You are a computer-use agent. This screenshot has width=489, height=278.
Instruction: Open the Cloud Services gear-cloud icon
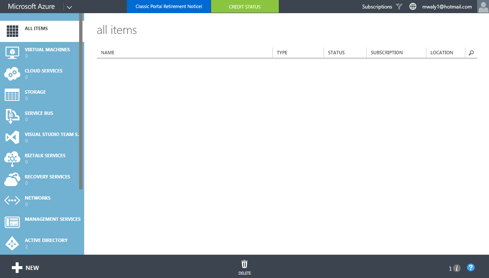(x=12, y=74)
